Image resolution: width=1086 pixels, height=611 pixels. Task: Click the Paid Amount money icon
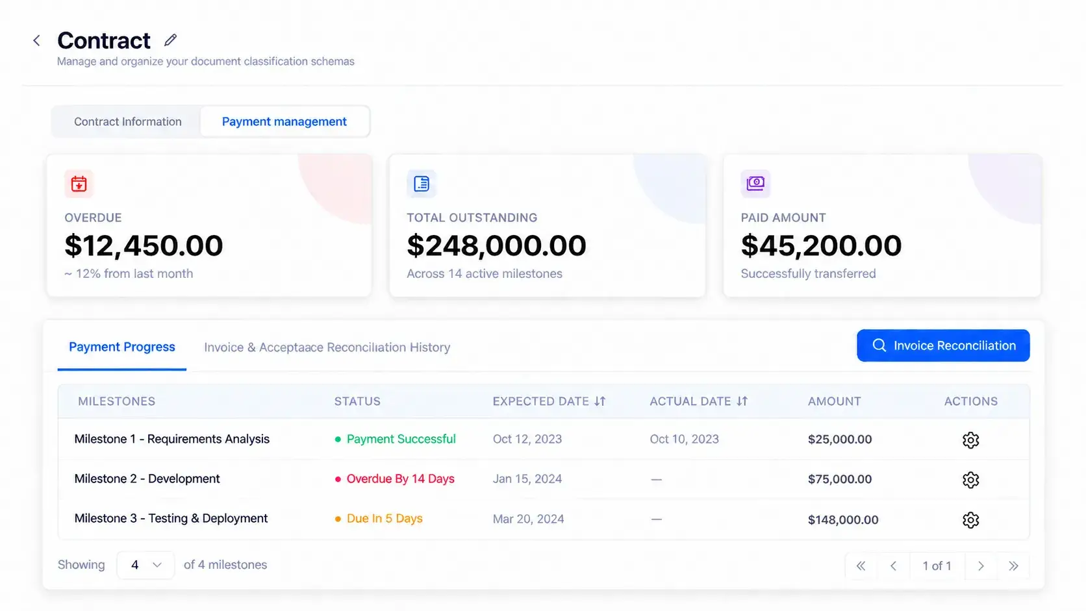click(x=755, y=184)
